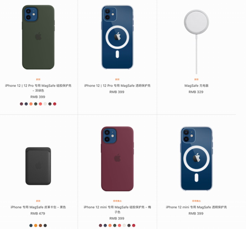Open the iPhone MagSafe leather wallet link
This screenshot has height=229, width=246.
point(38,207)
